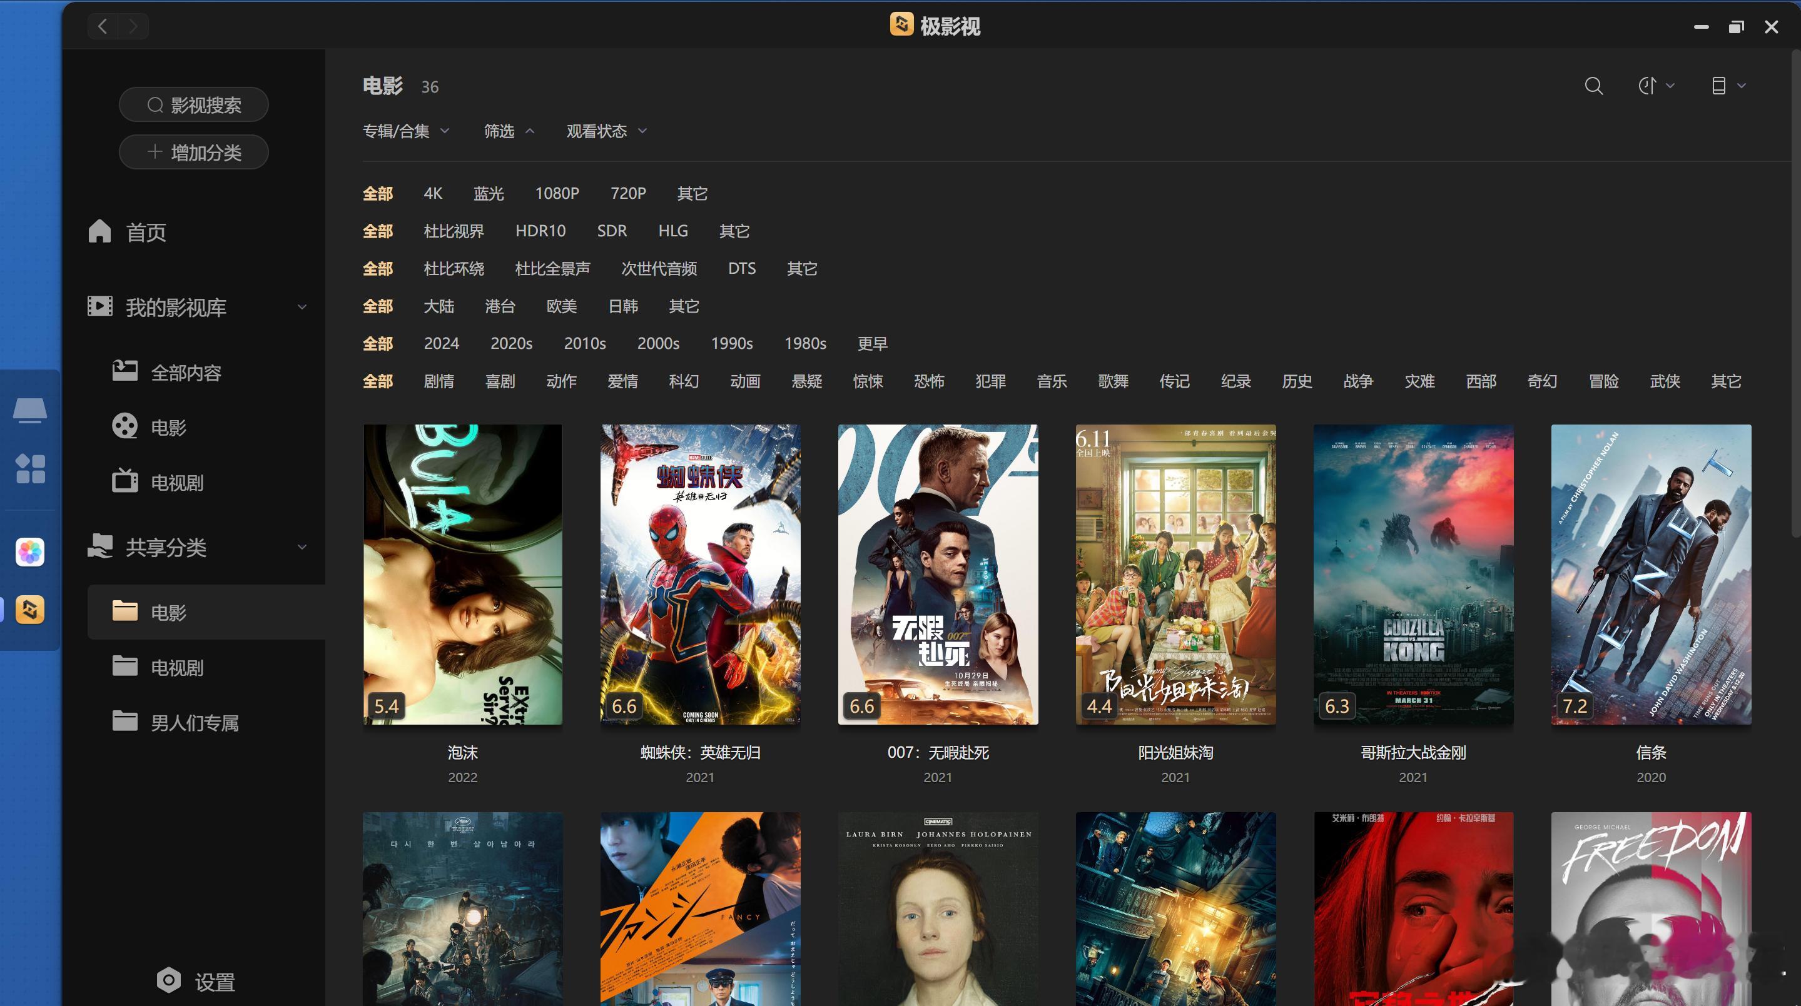1801x1006 pixels.
Task: Filter by SDR
Action: pyautogui.click(x=612, y=231)
